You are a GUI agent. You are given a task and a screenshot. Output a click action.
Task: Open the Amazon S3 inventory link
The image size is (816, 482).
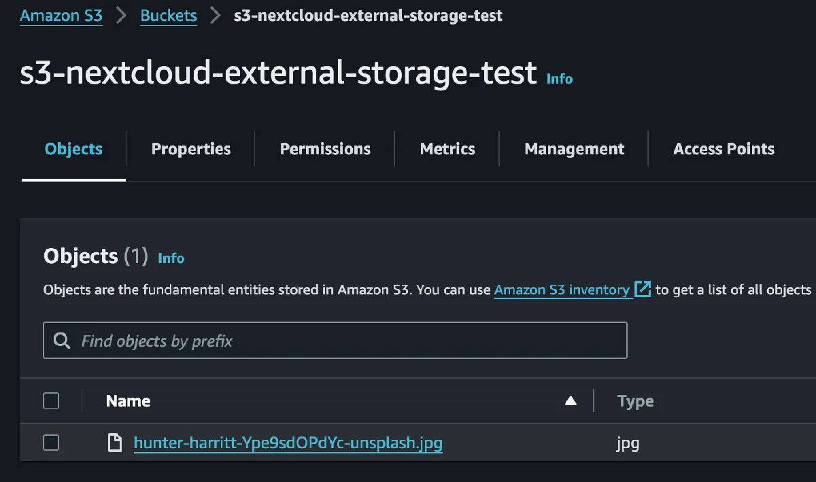(x=562, y=290)
